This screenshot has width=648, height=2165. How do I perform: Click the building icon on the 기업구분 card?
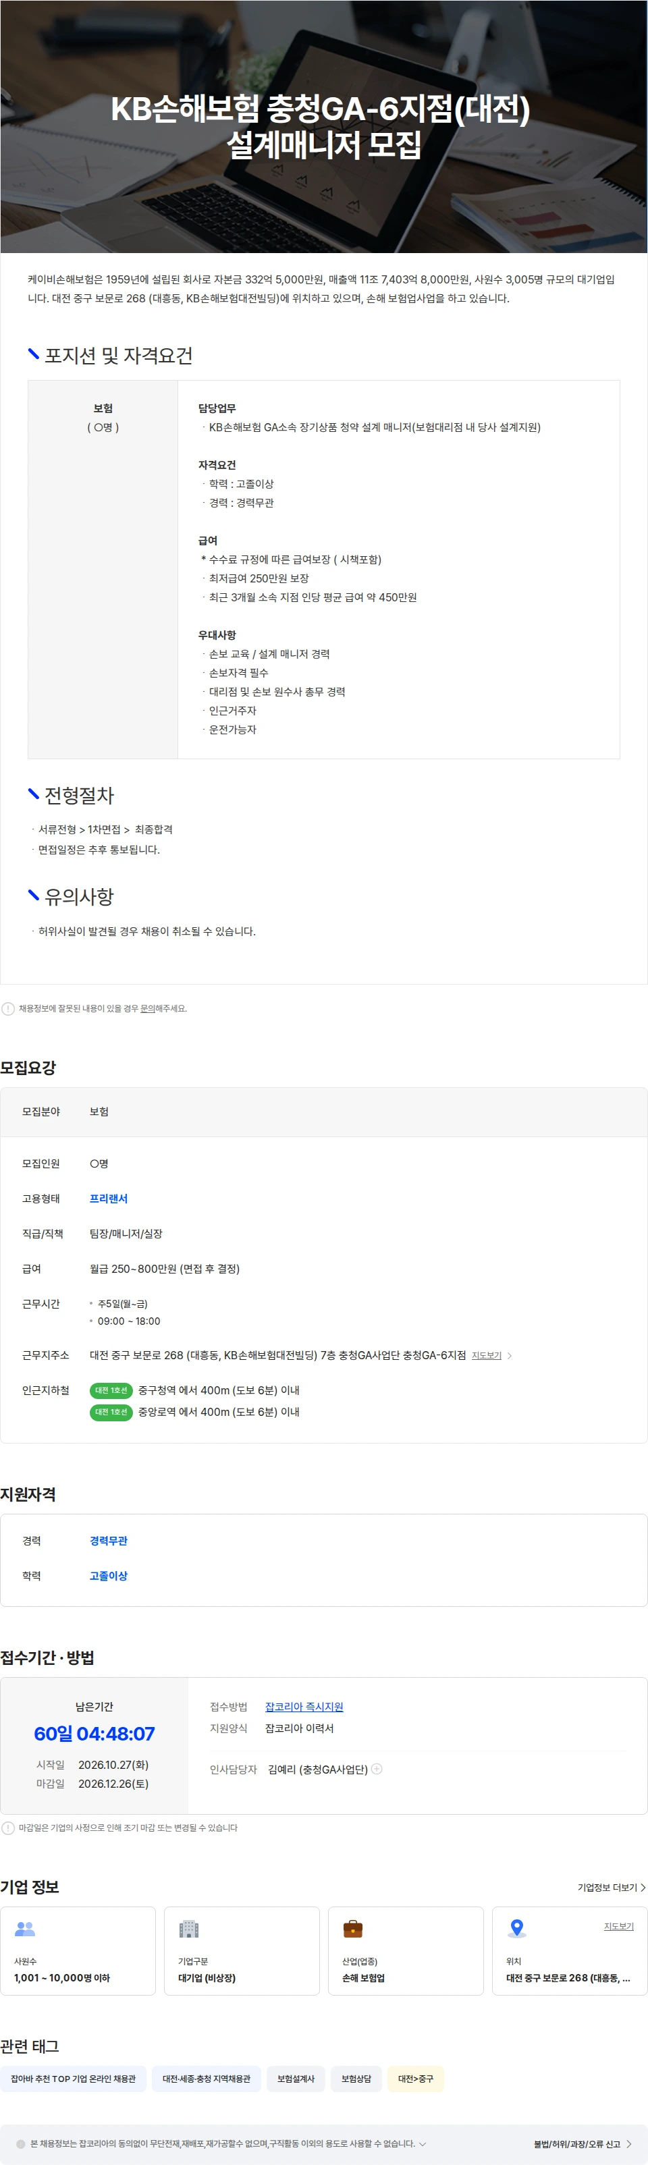pos(189,1929)
